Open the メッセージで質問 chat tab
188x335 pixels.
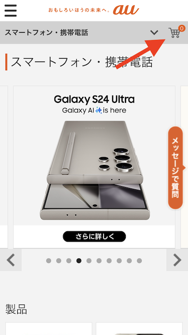tap(175, 167)
